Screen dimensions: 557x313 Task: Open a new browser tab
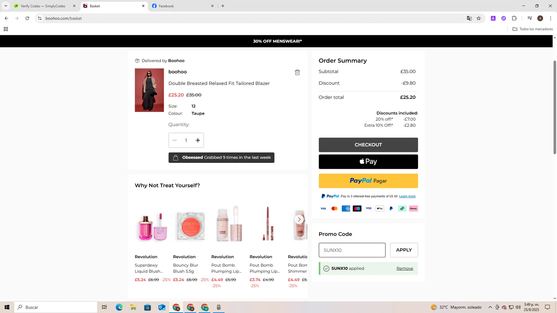click(x=223, y=6)
